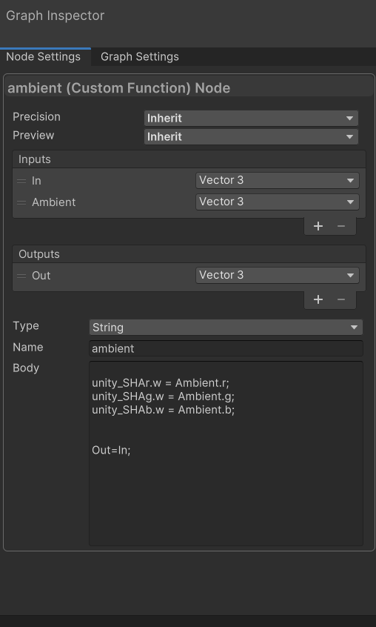Grab the In input reorder handle

pyautogui.click(x=21, y=181)
